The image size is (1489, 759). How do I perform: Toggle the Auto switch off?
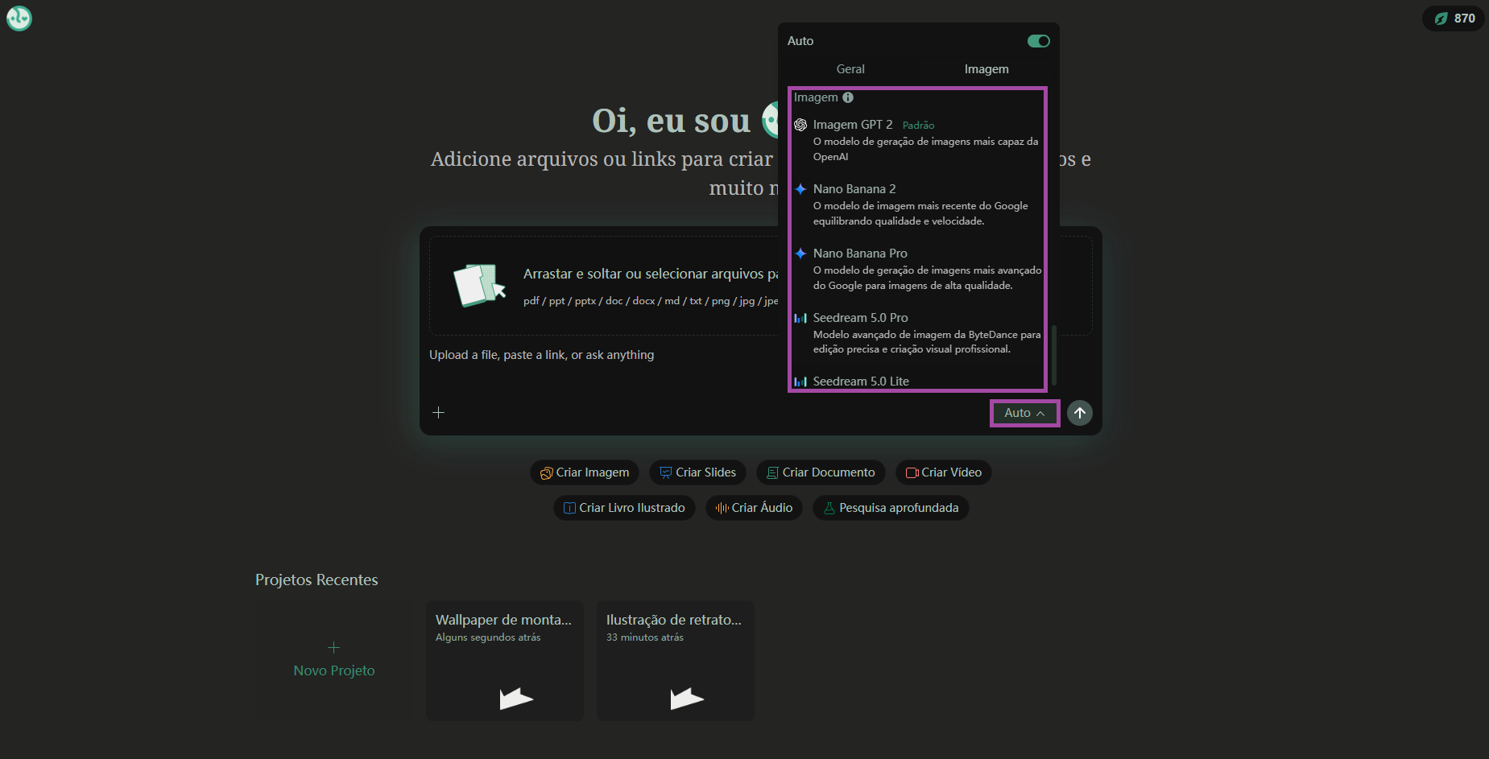coord(1038,41)
